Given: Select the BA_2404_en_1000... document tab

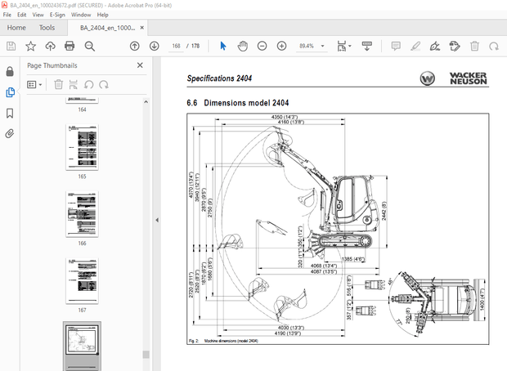Looking at the screenshot, I should click(107, 28).
